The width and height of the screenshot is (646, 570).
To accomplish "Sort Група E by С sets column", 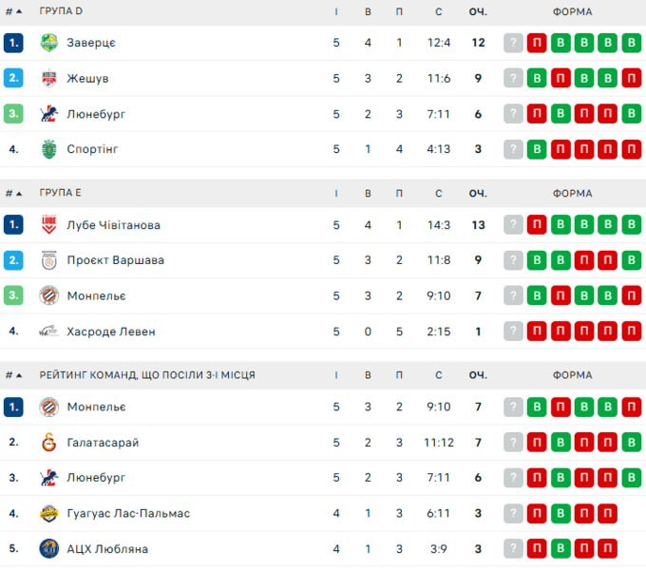I will pyautogui.click(x=439, y=193).
